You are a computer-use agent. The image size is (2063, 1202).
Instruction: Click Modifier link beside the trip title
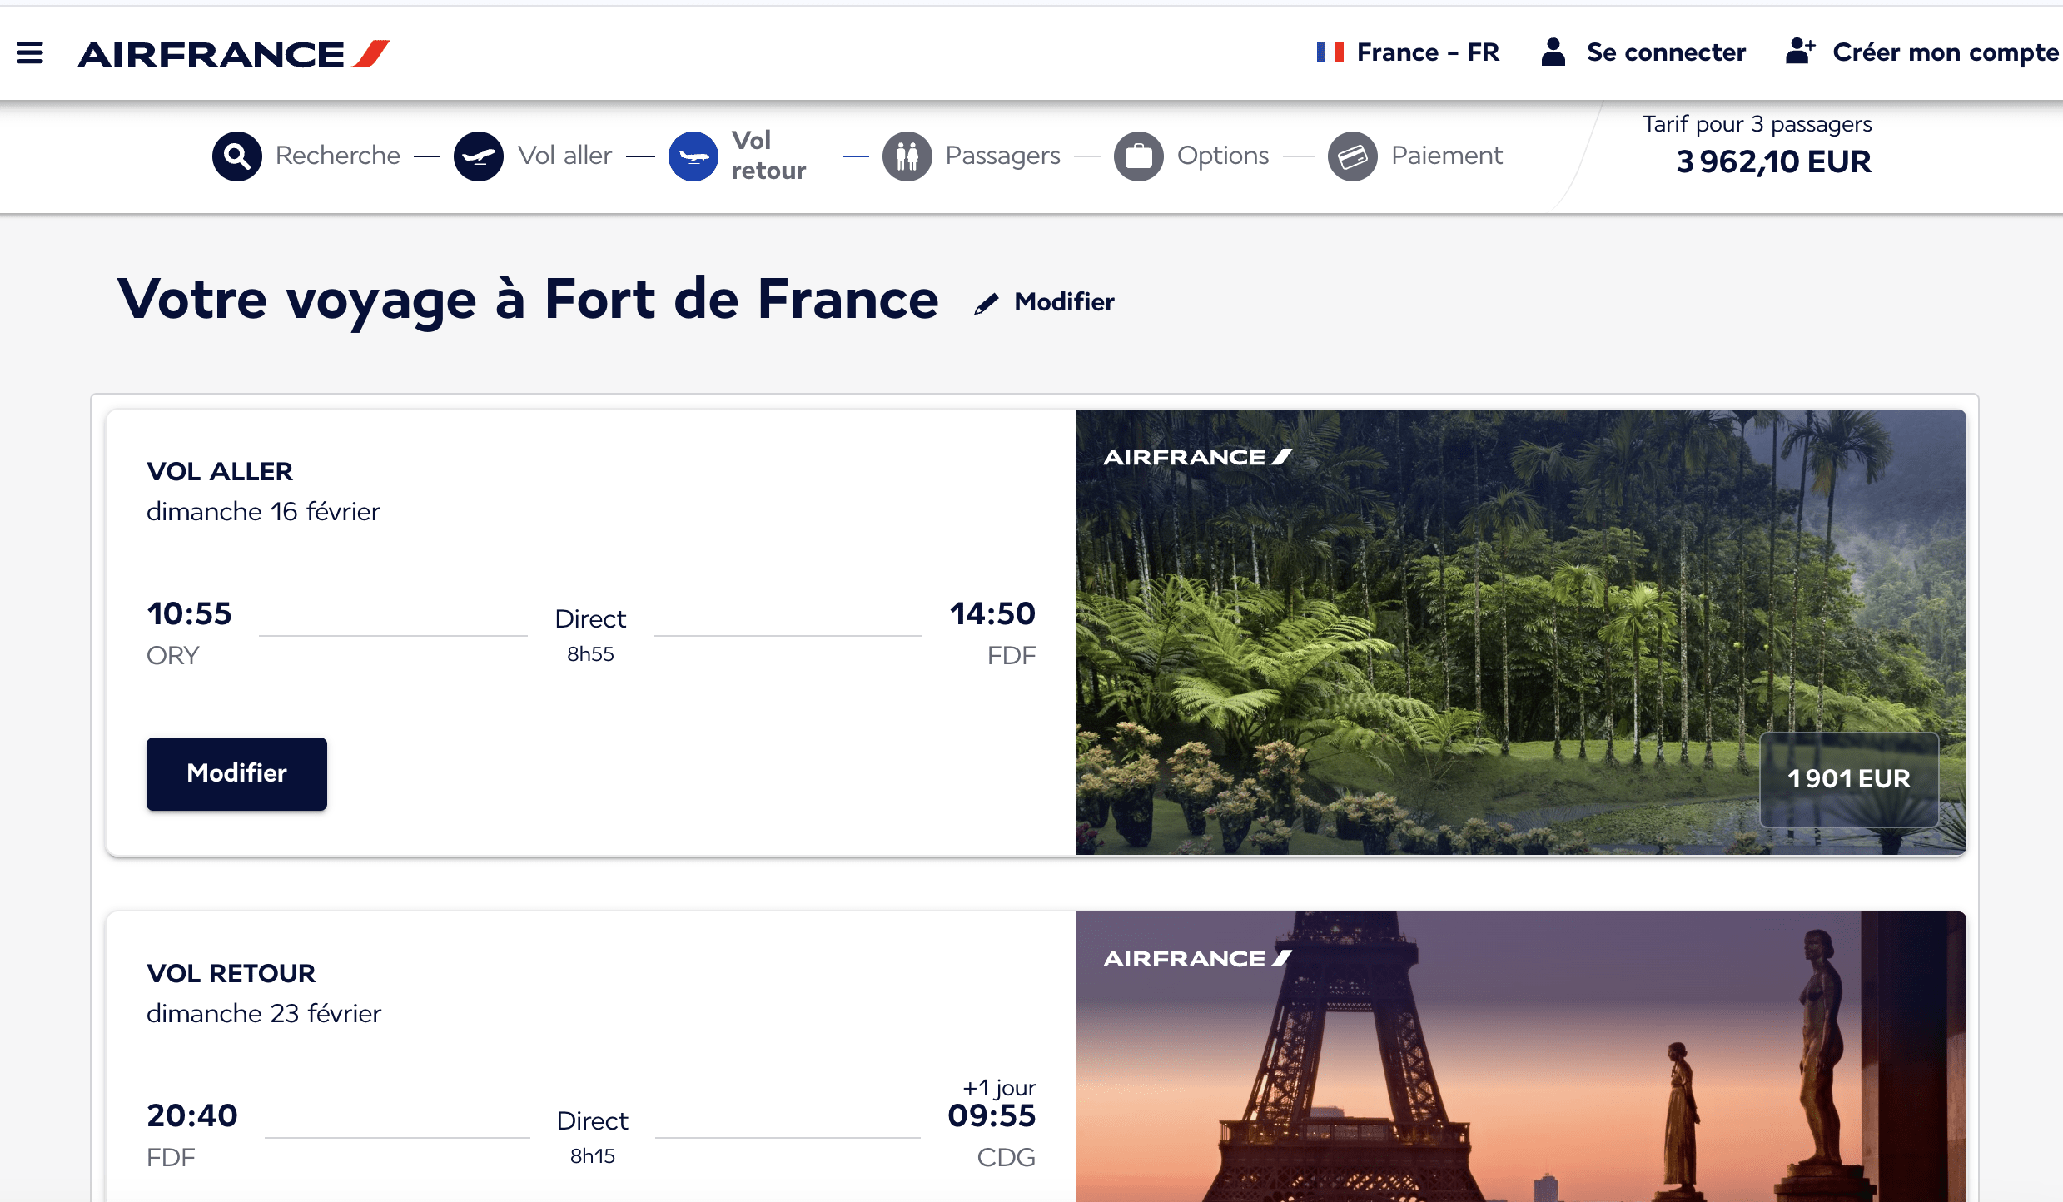tap(1064, 302)
